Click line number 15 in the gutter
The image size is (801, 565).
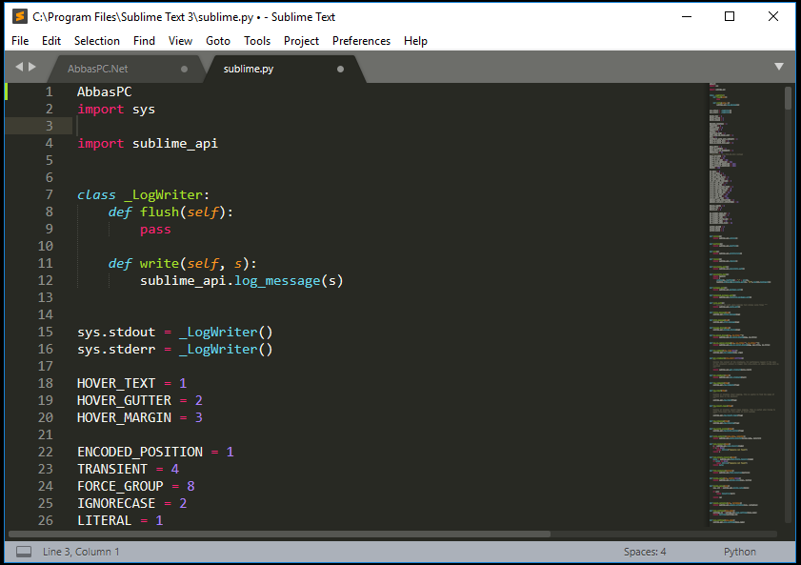click(45, 333)
